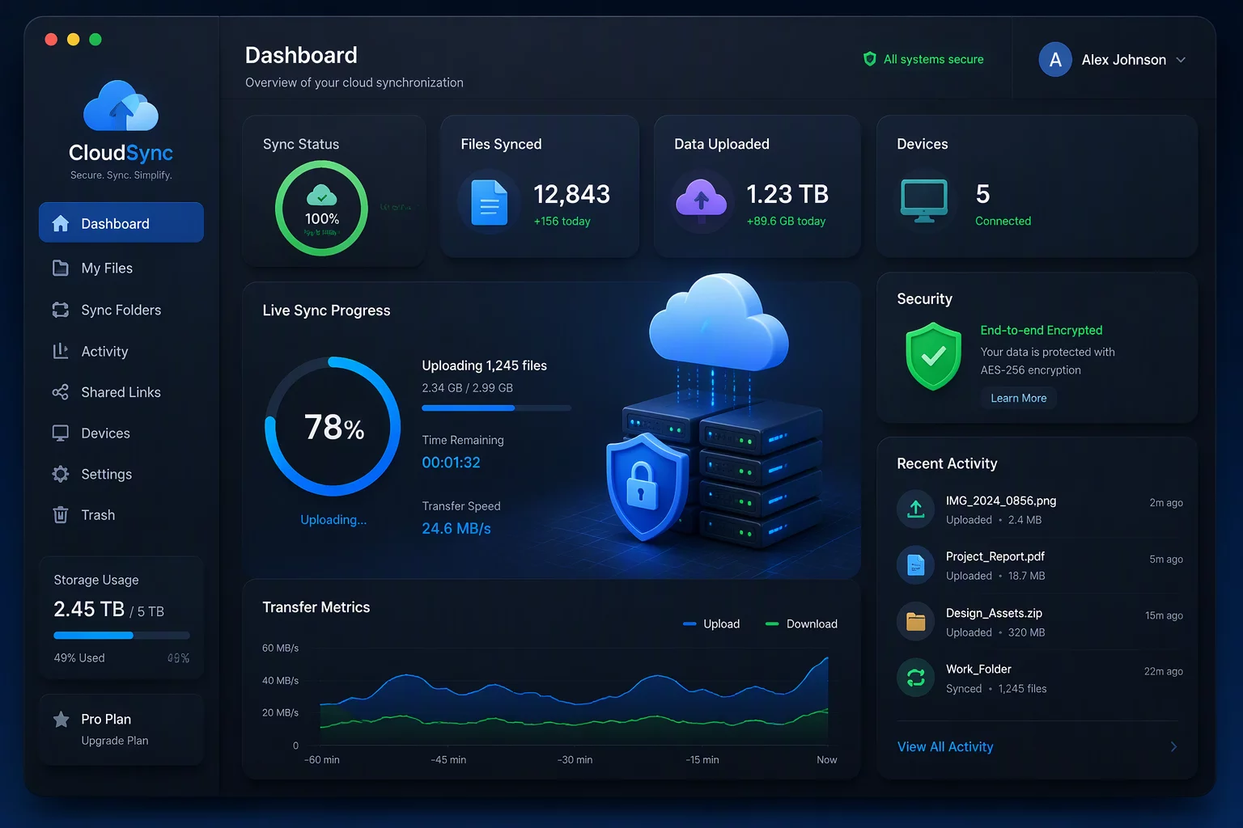Open the View All Activity link
This screenshot has height=828, width=1243.
click(945, 746)
